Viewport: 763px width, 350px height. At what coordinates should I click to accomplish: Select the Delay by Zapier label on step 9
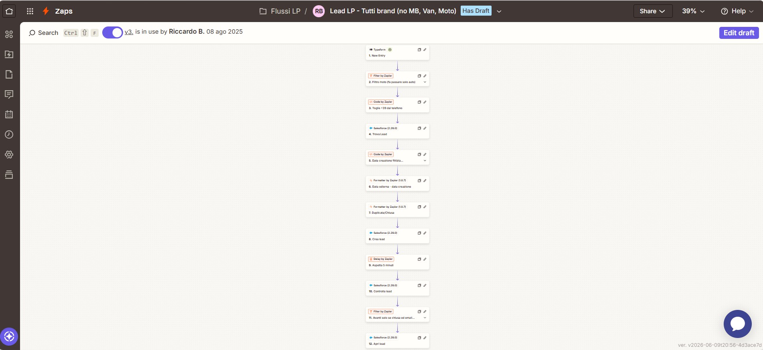coord(381,259)
